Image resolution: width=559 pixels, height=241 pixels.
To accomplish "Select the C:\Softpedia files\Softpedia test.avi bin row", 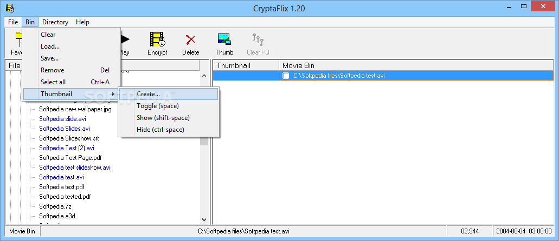I will tap(383, 76).
